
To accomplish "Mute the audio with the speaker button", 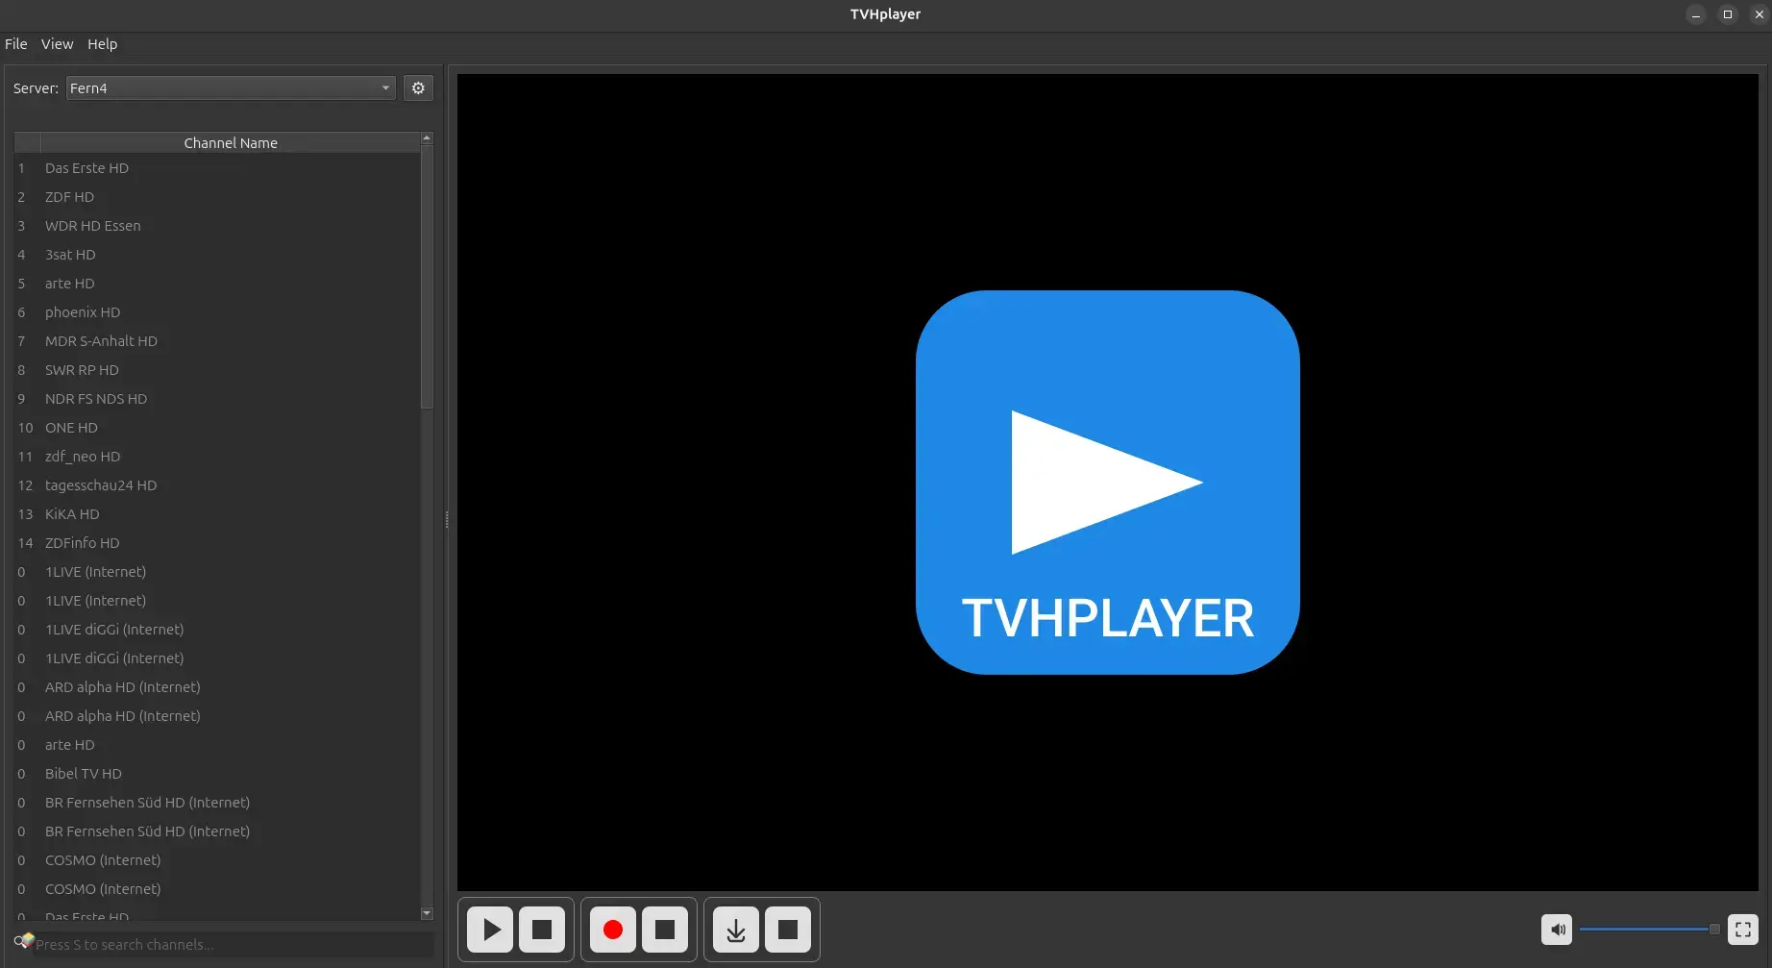I will 1558,930.
